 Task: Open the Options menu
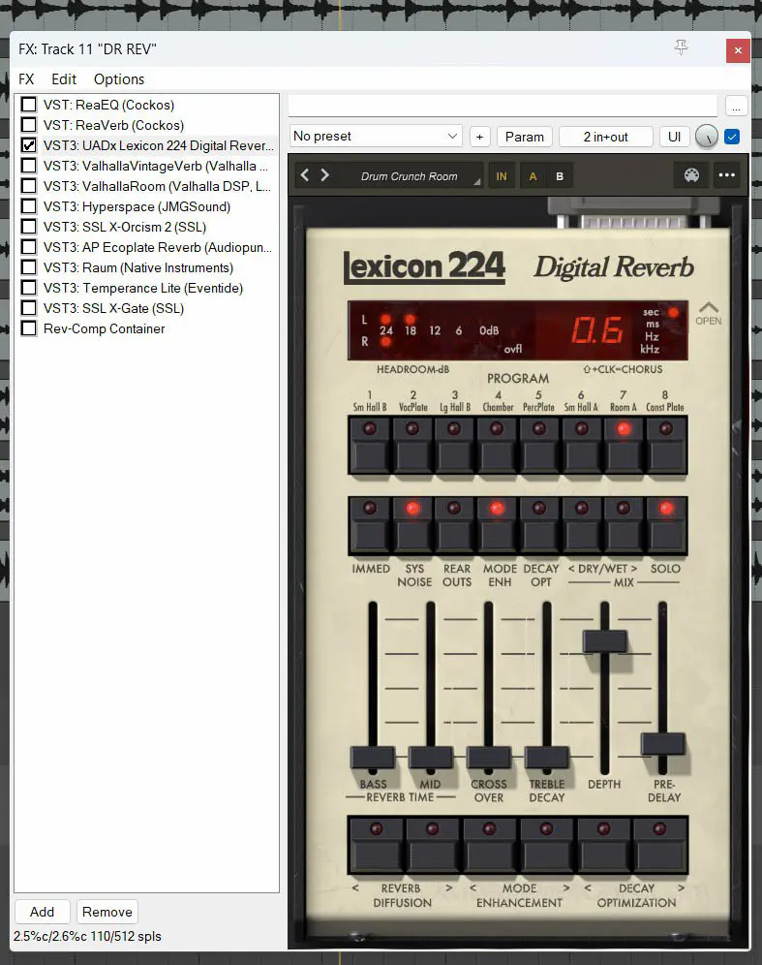click(119, 79)
